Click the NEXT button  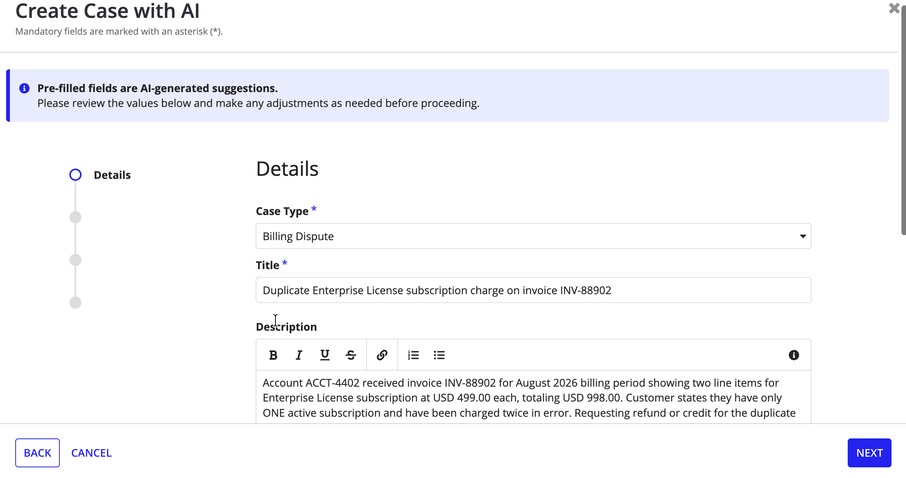(869, 453)
